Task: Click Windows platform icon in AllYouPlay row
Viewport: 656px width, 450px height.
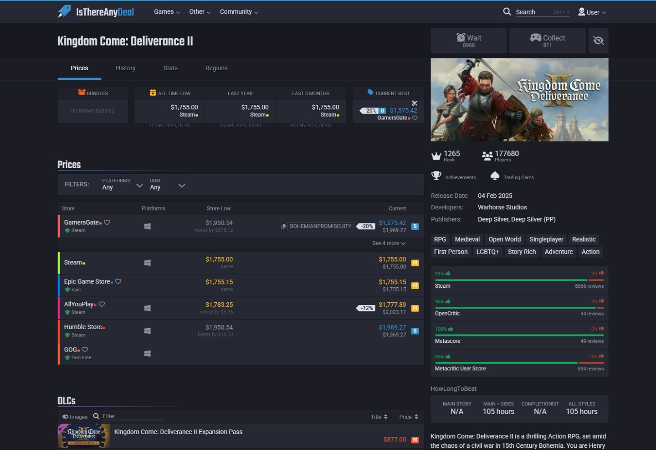Action: (147, 308)
